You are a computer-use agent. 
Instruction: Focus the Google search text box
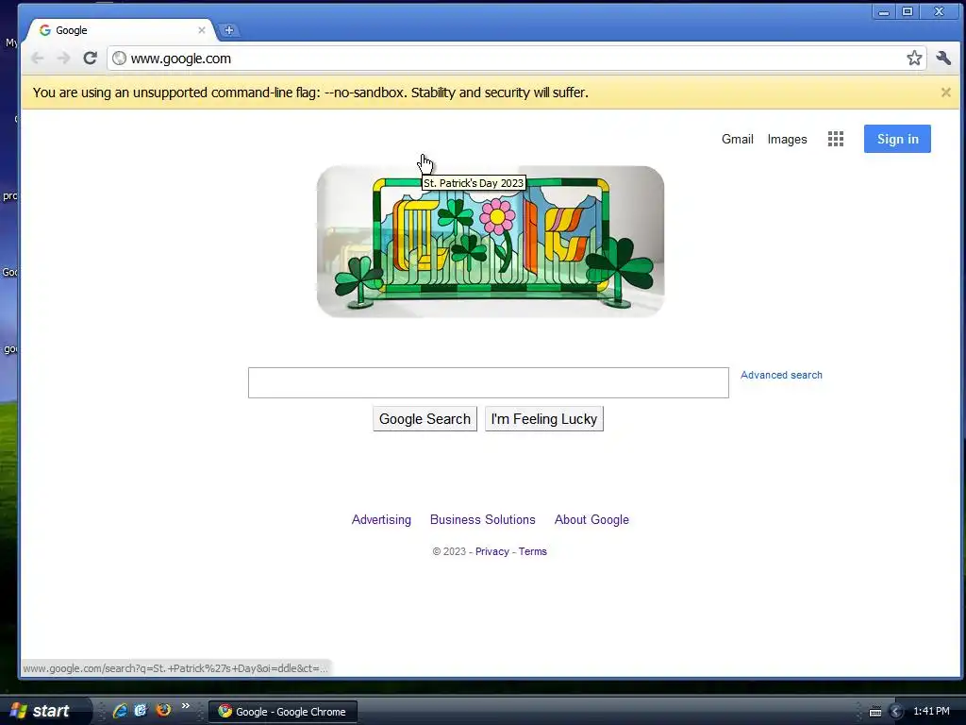(489, 383)
